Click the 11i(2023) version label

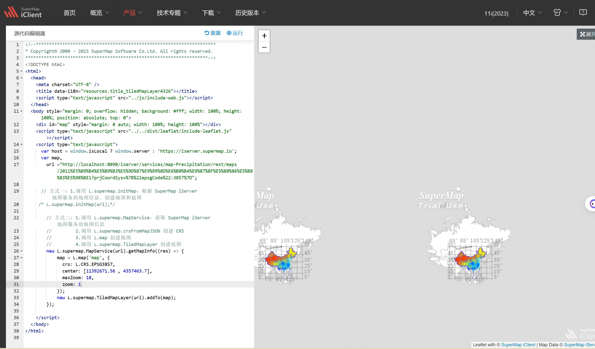pos(496,13)
